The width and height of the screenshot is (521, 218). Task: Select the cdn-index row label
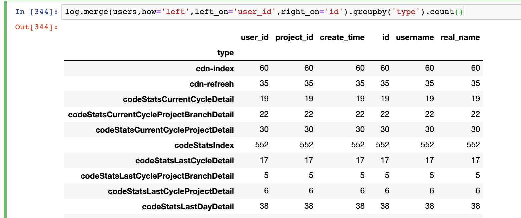coord(215,68)
